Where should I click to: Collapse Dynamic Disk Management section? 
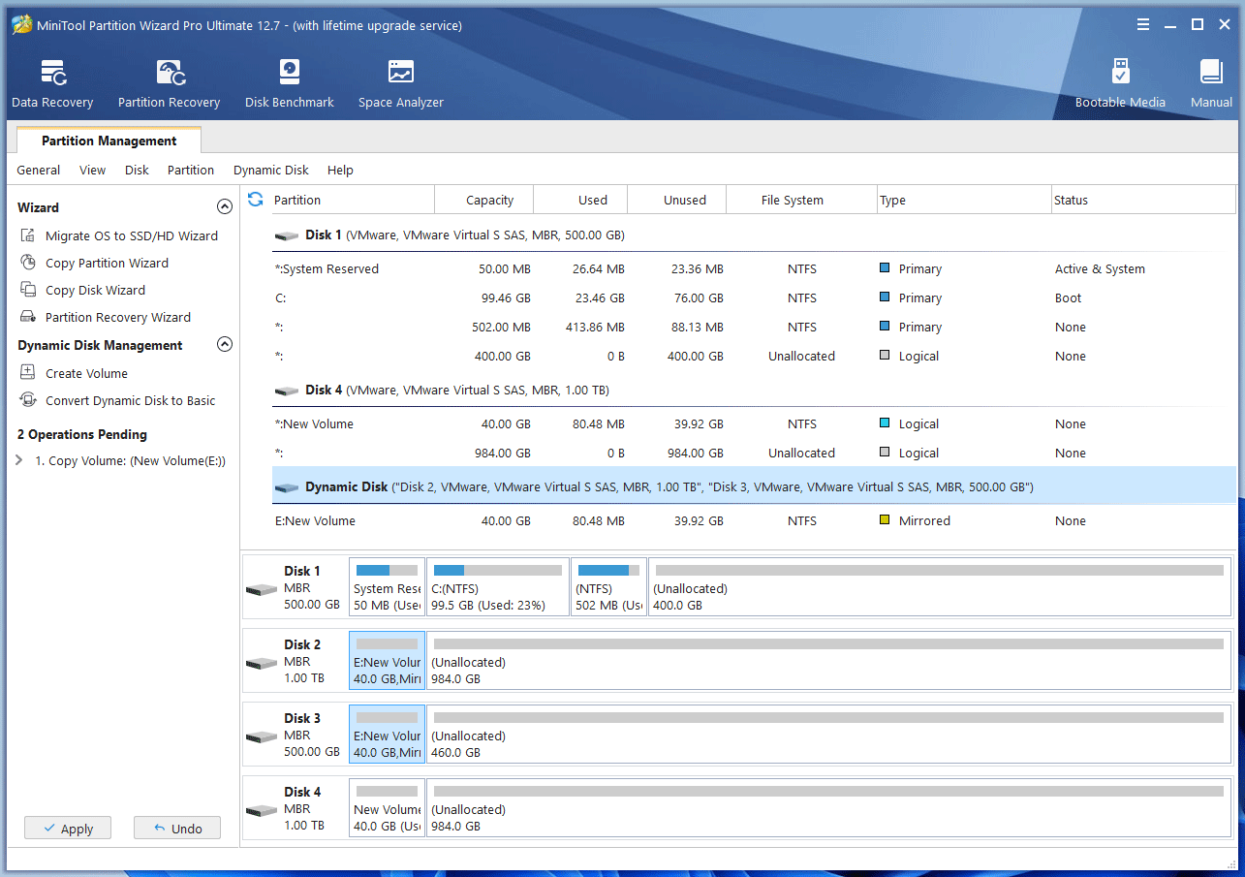point(225,345)
